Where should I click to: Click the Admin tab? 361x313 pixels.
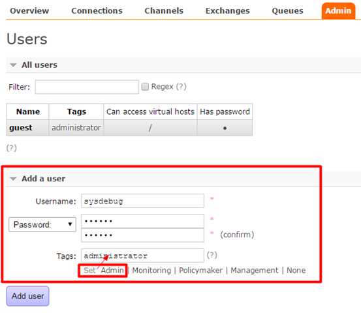(x=338, y=11)
